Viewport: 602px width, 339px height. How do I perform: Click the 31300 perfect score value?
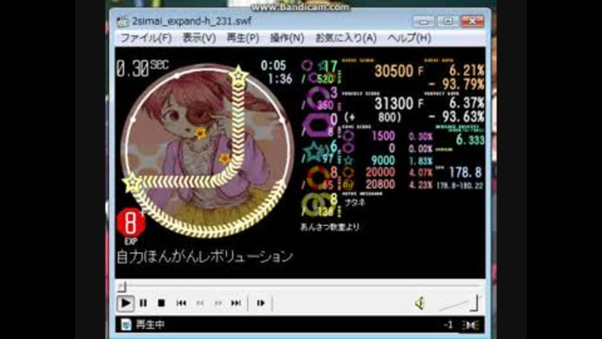(394, 103)
